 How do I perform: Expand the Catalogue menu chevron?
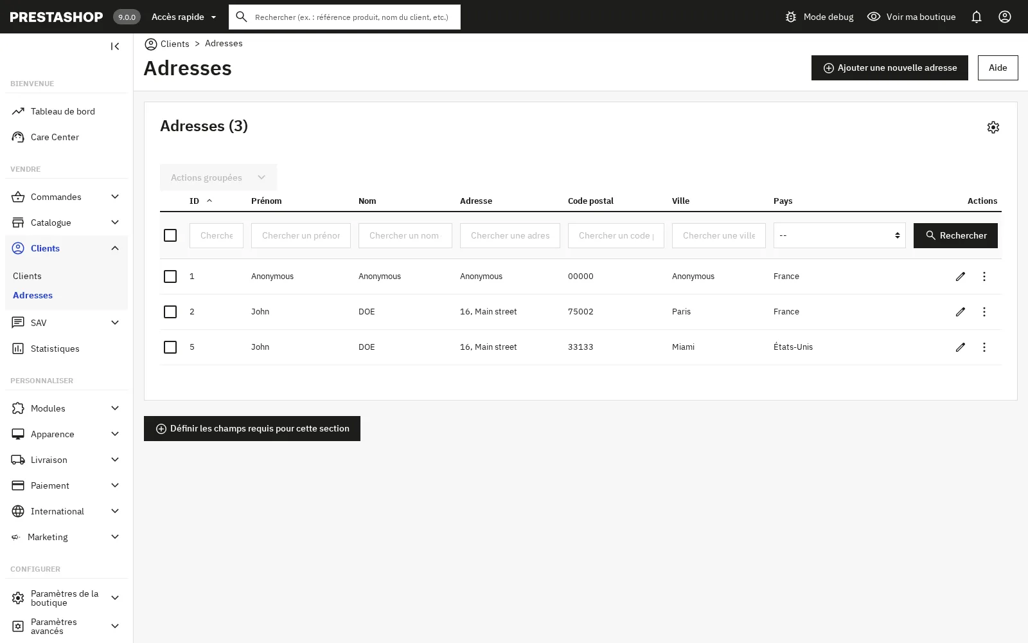[115, 222]
